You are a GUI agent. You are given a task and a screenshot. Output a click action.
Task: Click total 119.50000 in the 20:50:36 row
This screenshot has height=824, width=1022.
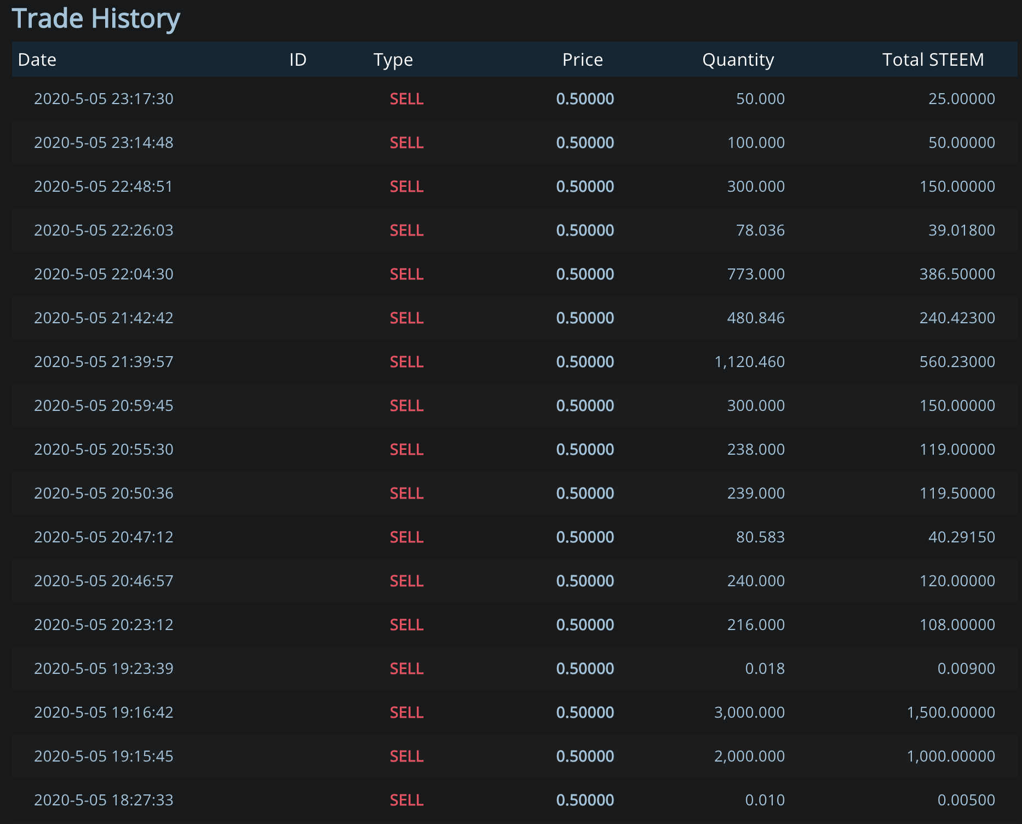click(957, 493)
